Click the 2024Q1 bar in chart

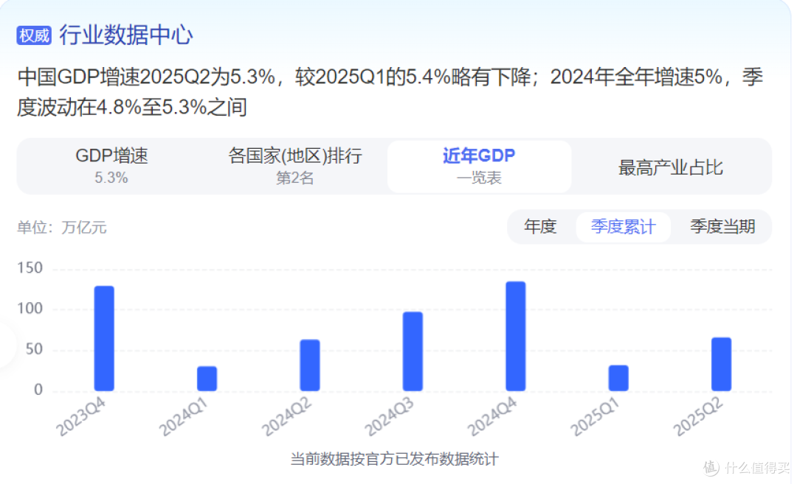[x=207, y=379]
